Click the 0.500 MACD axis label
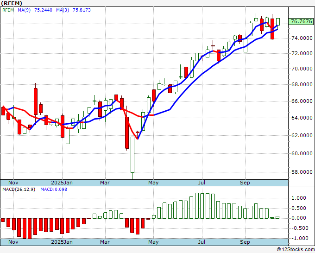 298,208
